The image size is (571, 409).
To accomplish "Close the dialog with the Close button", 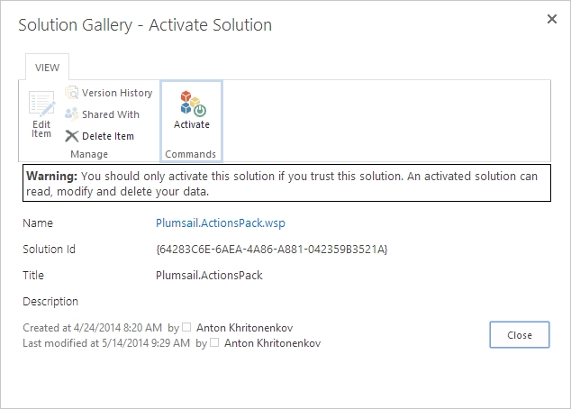I will point(520,335).
